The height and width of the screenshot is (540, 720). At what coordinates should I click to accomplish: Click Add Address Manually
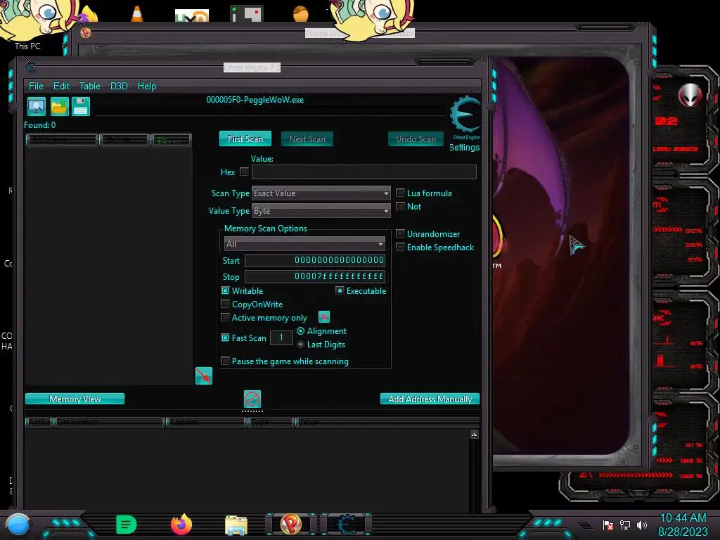tap(430, 399)
